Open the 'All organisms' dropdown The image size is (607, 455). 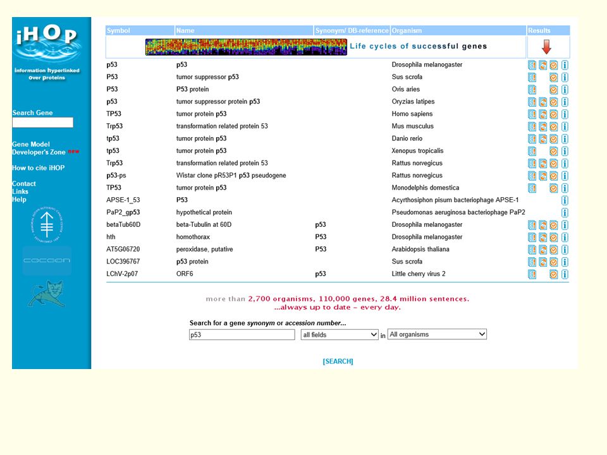point(437,334)
